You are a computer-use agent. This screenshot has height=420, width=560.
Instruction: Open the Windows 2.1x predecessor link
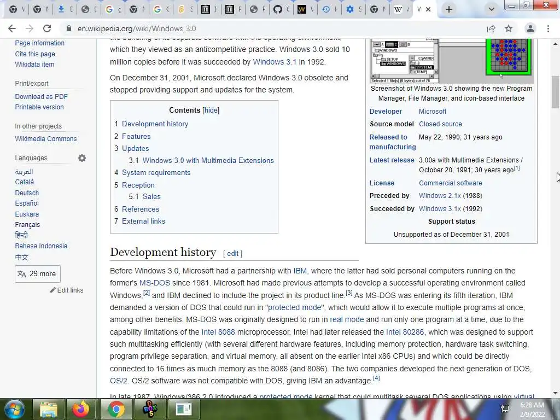point(440,196)
